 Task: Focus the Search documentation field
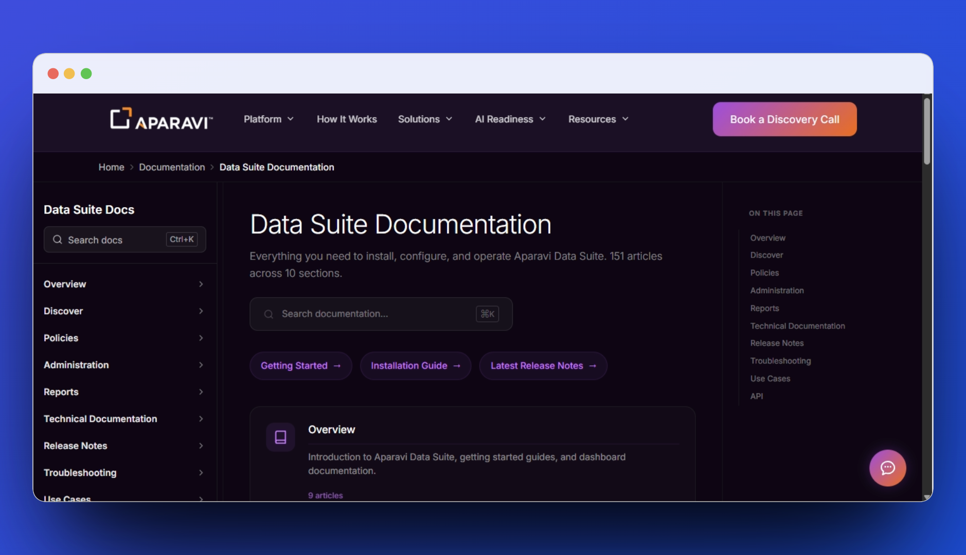pos(381,314)
